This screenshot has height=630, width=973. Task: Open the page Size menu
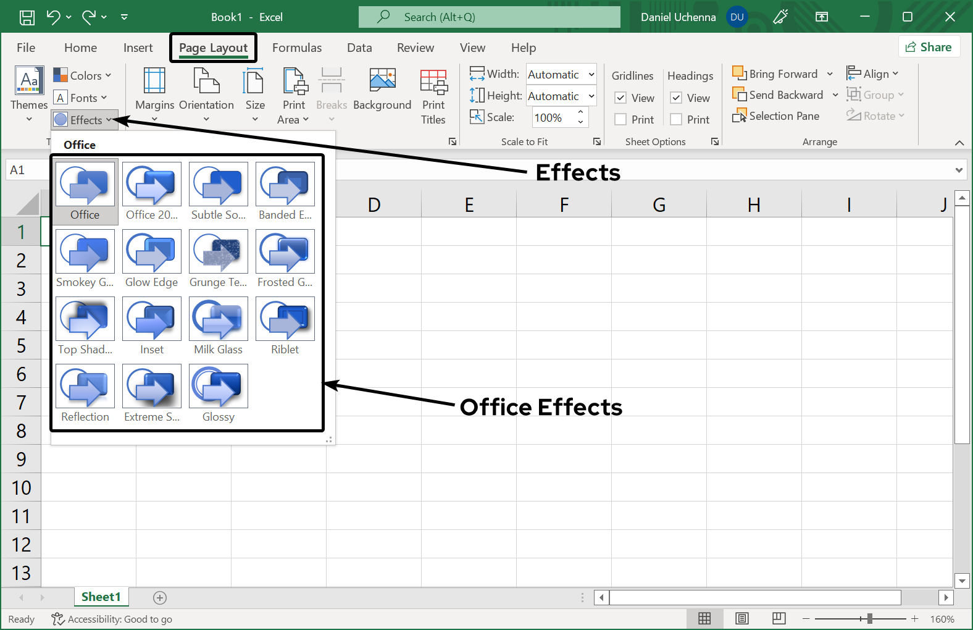(x=255, y=95)
